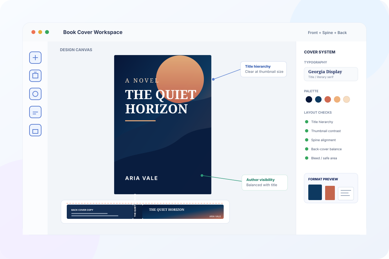Screen dimensions: 389x259
Task: Click the blue title annotation anchor dot
Action: pos(213,79)
